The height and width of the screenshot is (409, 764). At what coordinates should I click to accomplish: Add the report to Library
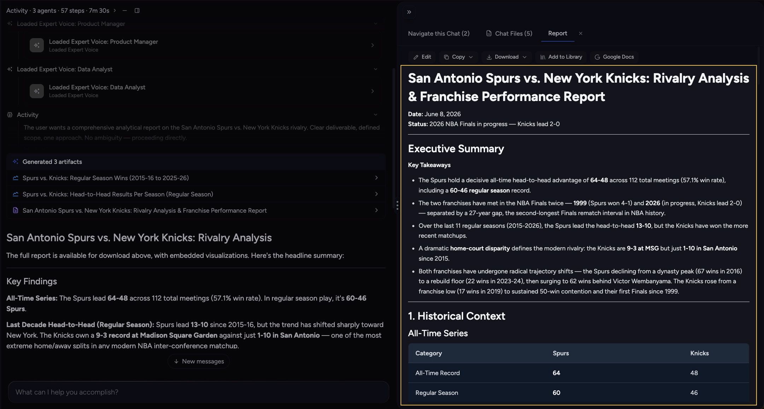[x=561, y=57]
